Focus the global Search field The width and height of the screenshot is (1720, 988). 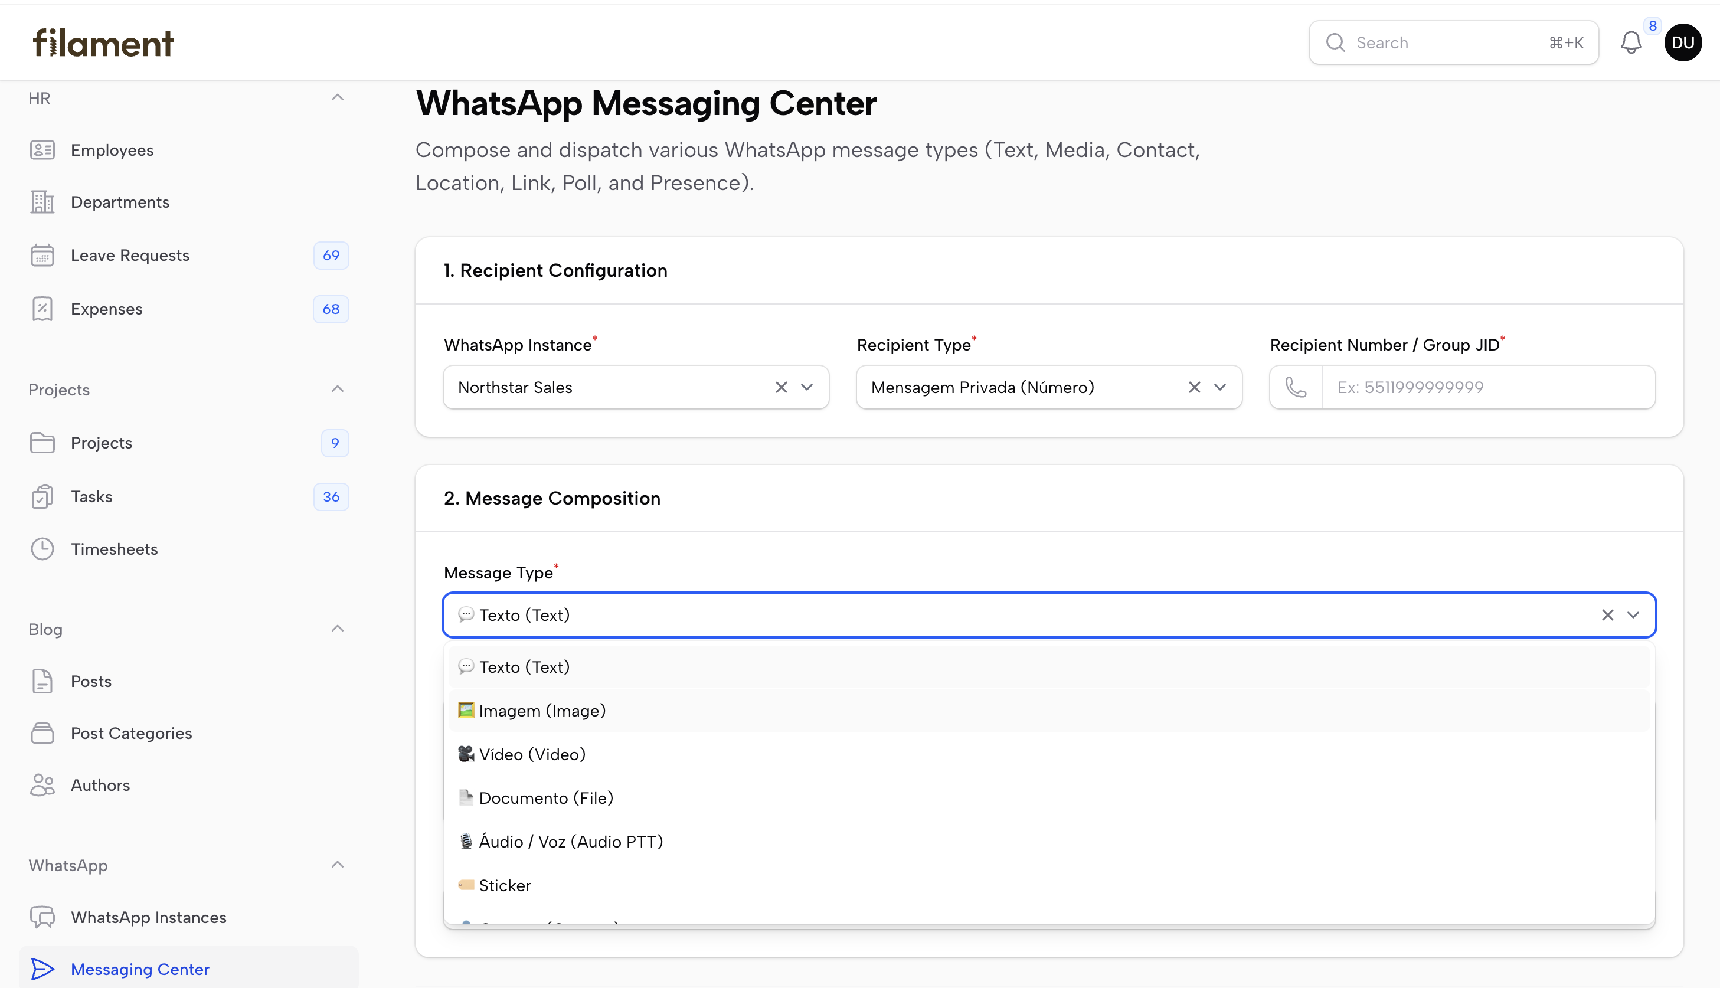1453,42
